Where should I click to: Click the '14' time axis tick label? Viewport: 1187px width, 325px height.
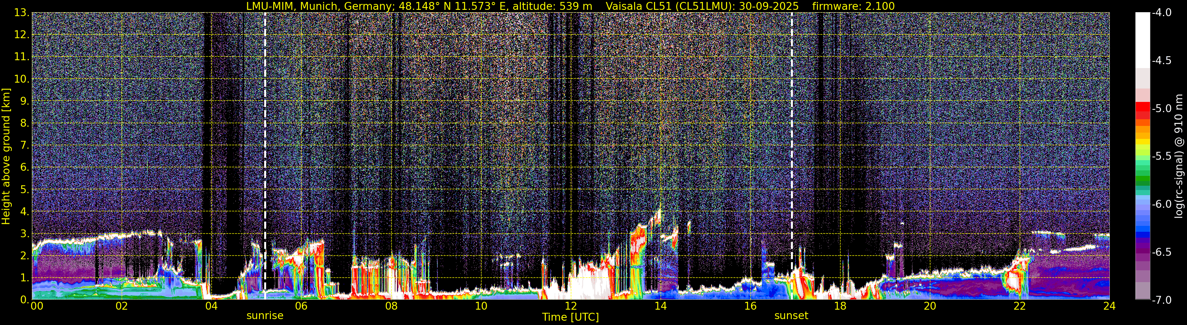coord(661,306)
